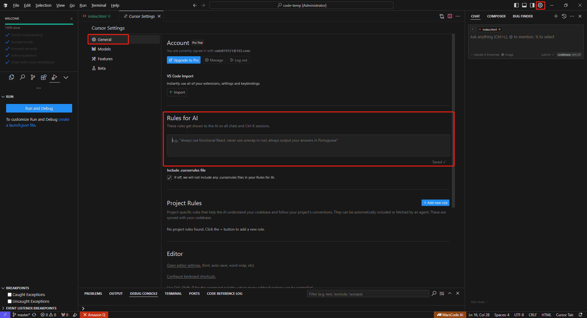This screenshot has width=587, height=318.
Task: Toggle the bottom panel layout icon
Action: click(x=524, y=5)
